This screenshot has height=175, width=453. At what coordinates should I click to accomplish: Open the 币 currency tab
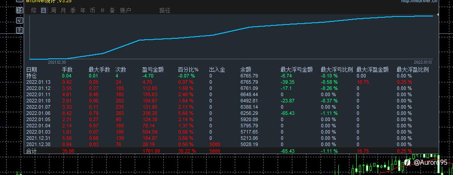(x=92, y=10)
